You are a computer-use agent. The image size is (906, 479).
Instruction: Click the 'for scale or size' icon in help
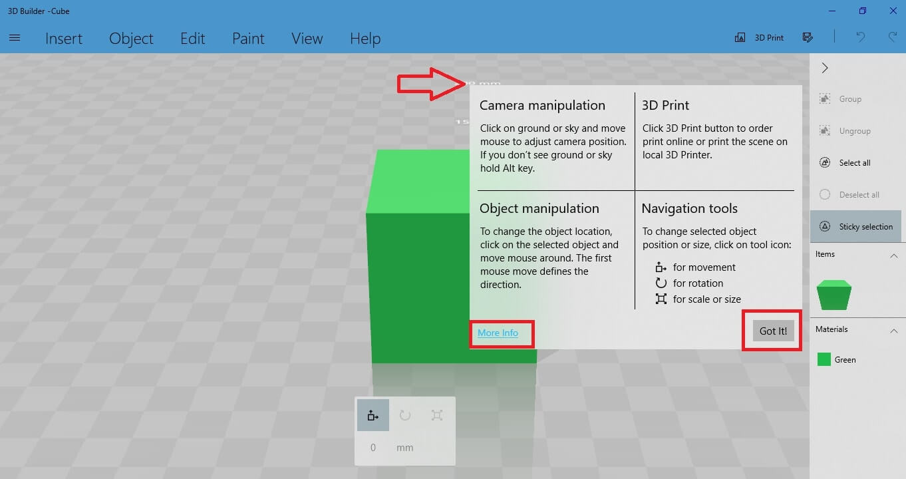[x=661, y=299]
